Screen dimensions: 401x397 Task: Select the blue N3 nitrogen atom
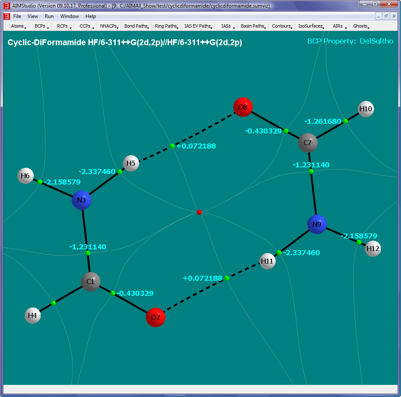[81, 200]
